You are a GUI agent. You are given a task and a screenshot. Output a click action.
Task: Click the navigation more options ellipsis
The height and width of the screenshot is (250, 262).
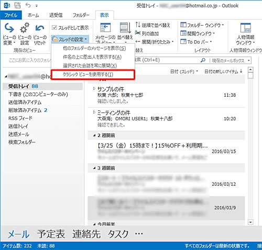click(139, 234)
